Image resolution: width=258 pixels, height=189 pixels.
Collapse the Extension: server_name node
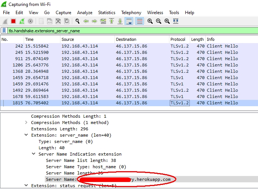point(26,135)
